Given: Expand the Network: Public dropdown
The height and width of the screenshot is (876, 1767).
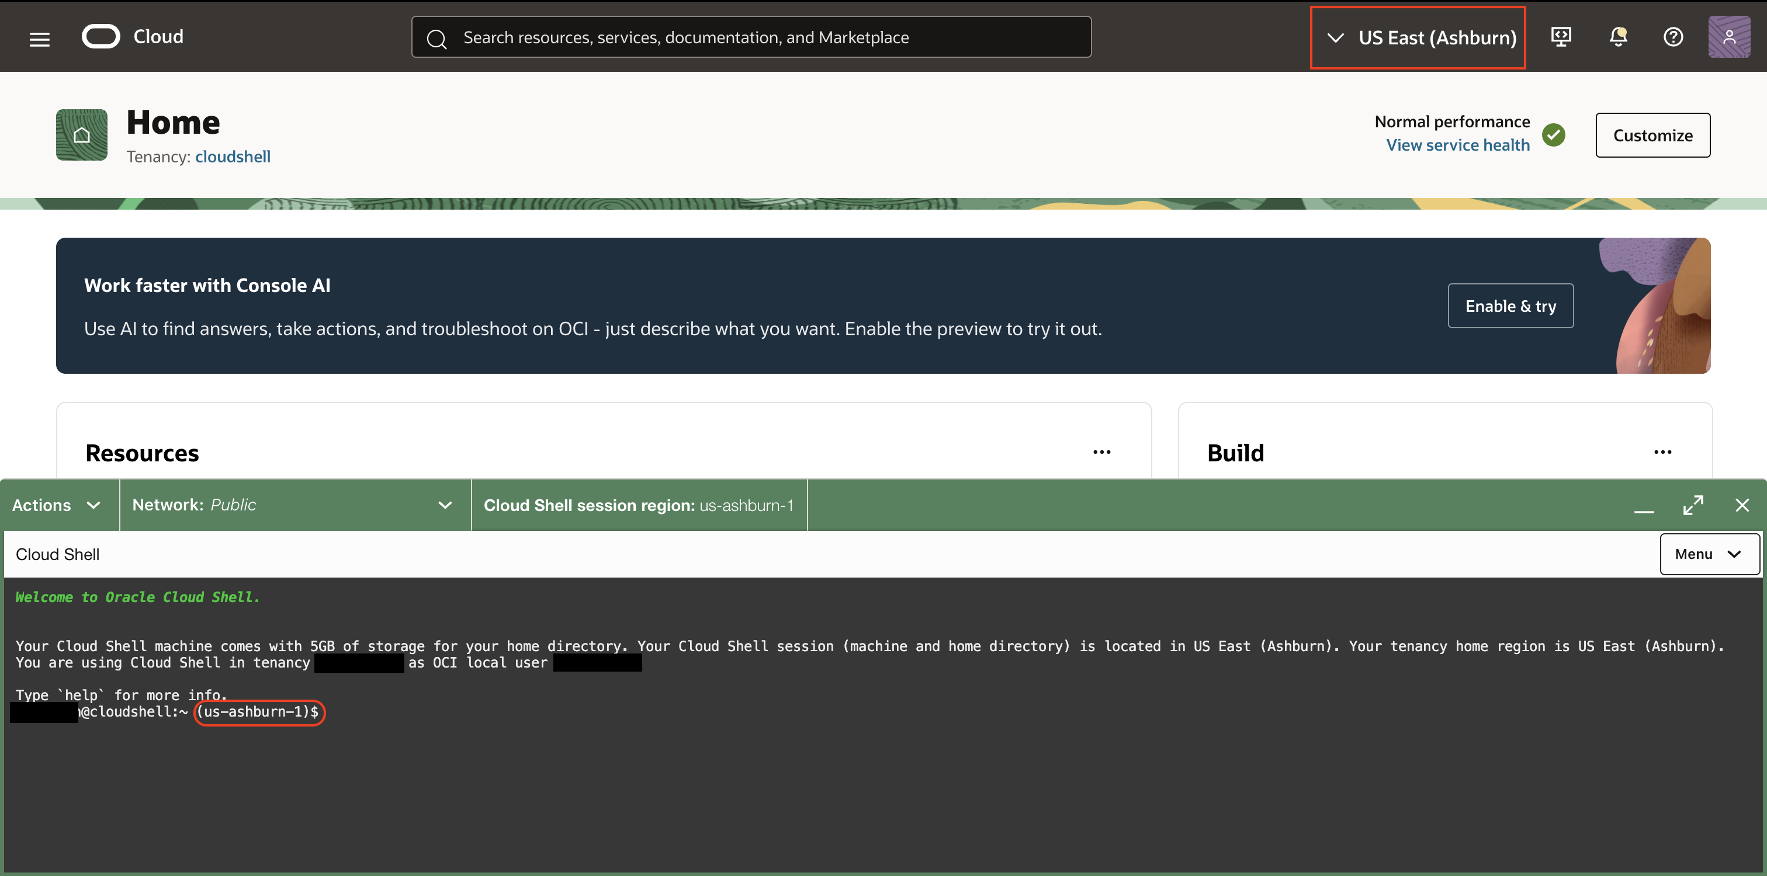Looking at the screenshot, I should click(x=296, y=505).
